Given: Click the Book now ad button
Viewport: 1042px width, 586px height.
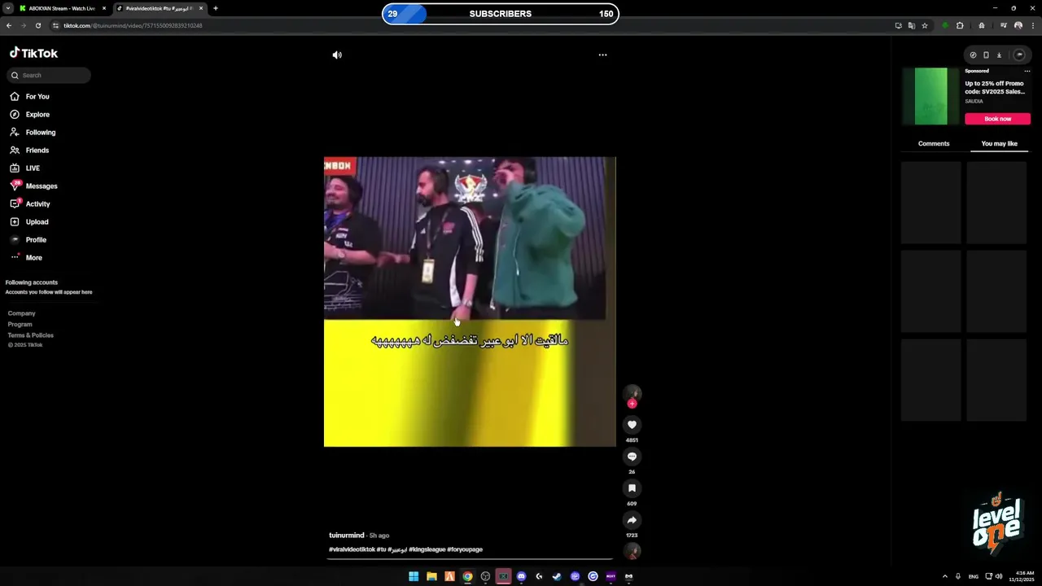Looking at the screenshot, I should click(x=998, y=119).
